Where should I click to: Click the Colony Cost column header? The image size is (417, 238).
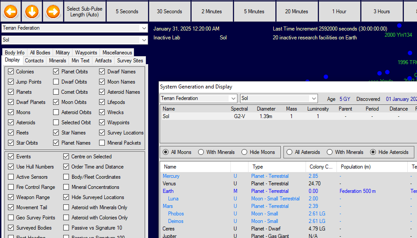click(321, 167)
